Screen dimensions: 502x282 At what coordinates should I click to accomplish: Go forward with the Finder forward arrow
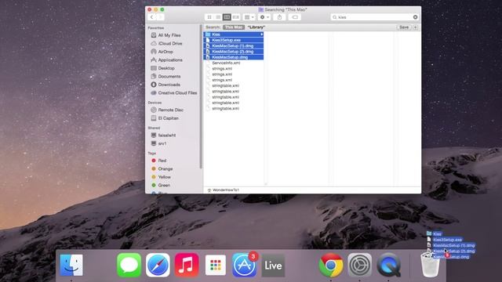pyautogui.click(x=160, y=17)
